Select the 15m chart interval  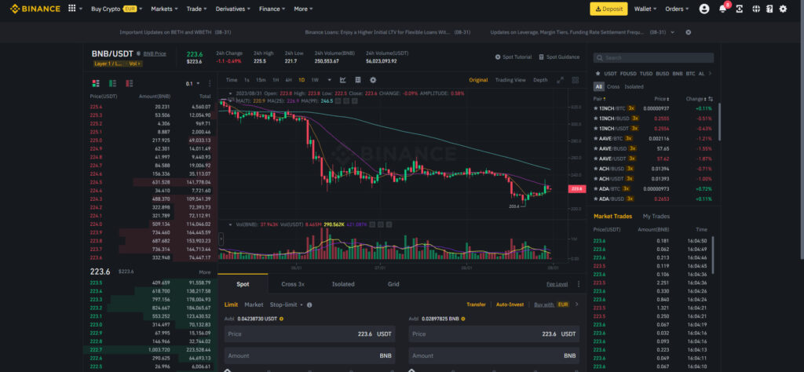point(261,80)
